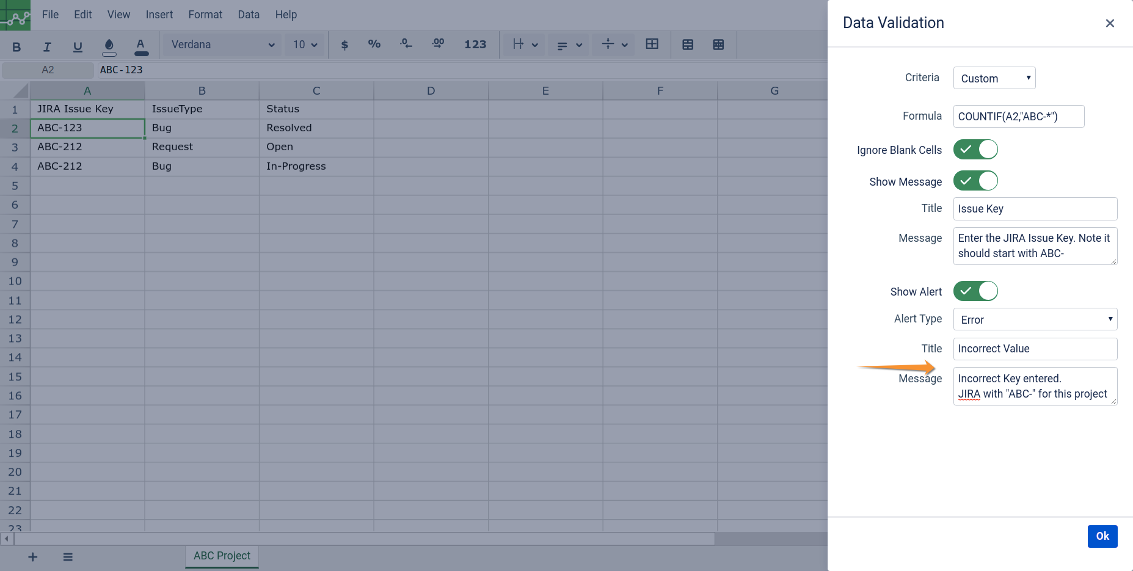
Task: Toggle bold formatting
Action: click(16, 46)
